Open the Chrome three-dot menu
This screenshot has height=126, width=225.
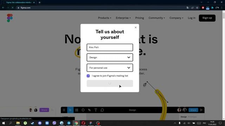click(222, 8)
